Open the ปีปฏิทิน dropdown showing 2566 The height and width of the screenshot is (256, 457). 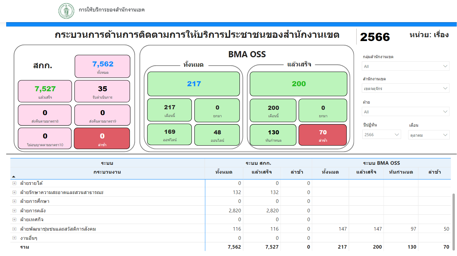click(x=381, y=135)
